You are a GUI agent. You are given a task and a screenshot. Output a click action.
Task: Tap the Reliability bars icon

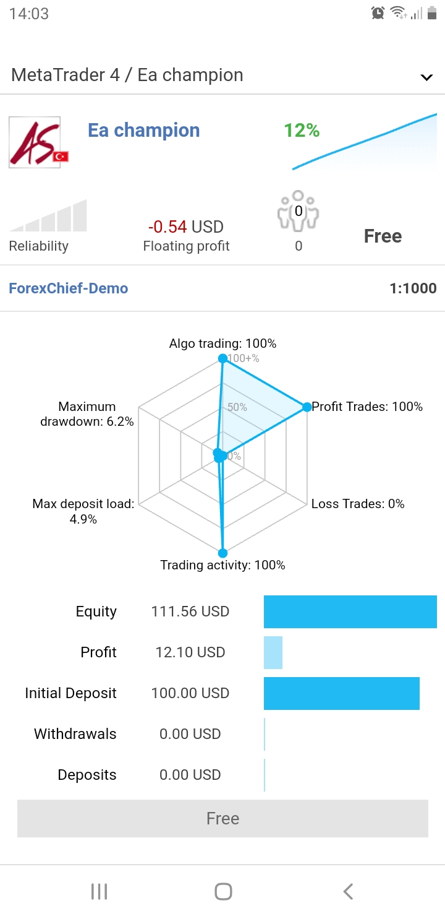[x=48, y=216]
